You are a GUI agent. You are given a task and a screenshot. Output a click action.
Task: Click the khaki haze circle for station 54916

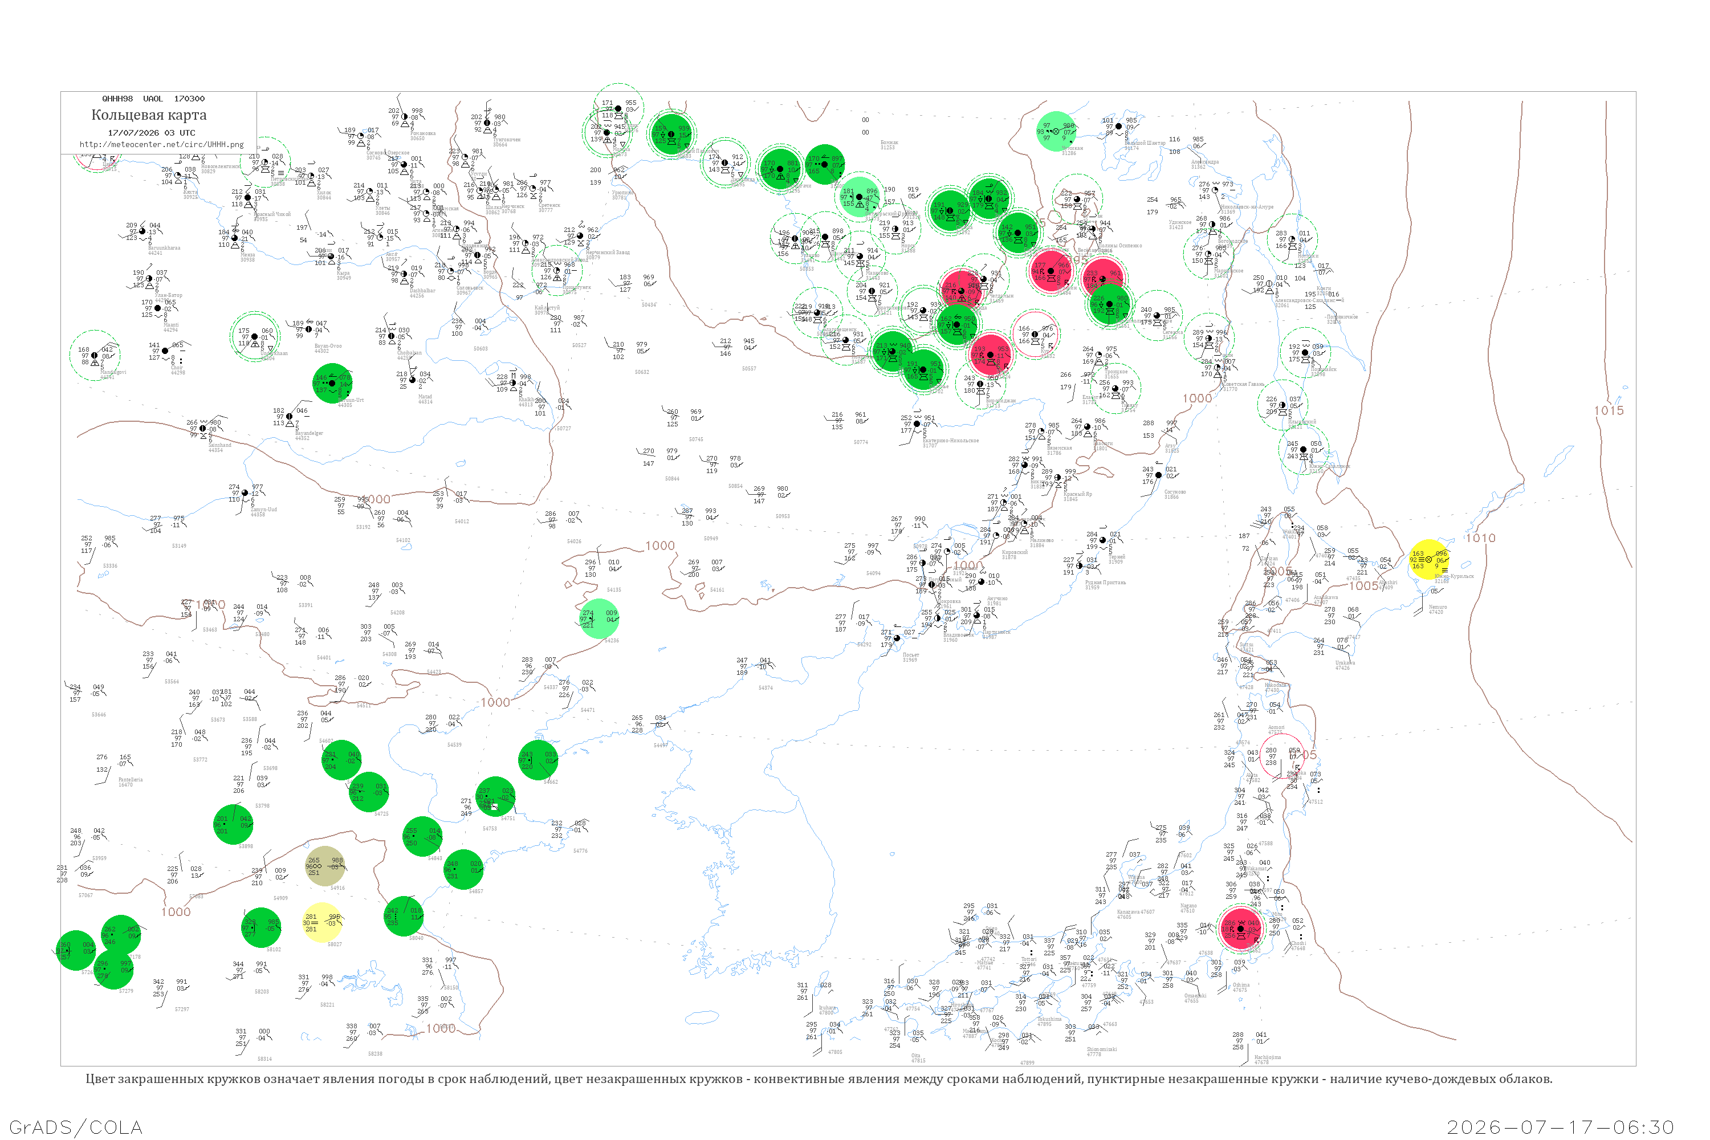pos(325,866)
